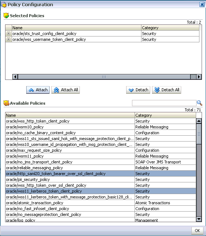This screenshot has height=236, width=206.
Task: Click the SOAP Over JMS Transport category cell
Action: click(165, 162)
